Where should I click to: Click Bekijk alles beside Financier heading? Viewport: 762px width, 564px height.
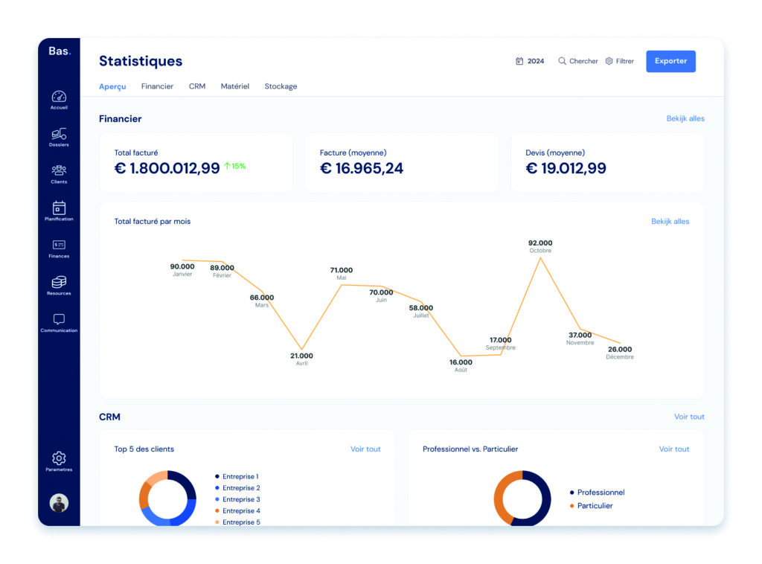coord(685,118)
